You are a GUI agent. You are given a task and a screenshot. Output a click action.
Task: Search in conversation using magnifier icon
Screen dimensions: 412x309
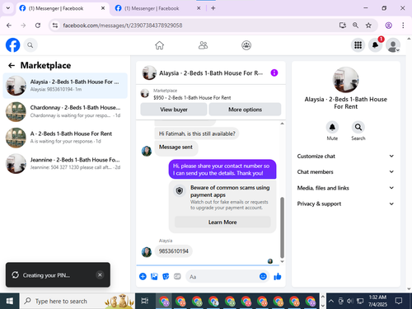[x=358, y=127]
